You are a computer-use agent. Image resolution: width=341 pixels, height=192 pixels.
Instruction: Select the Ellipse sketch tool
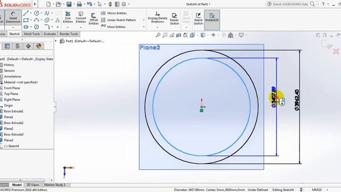[47, 20]
